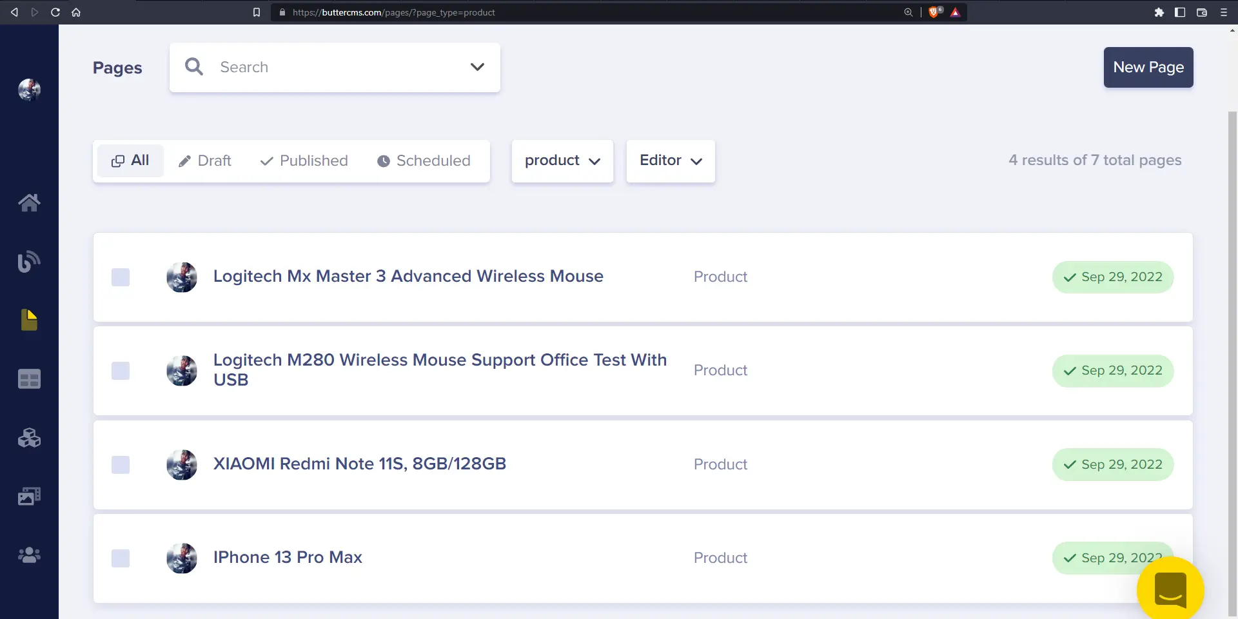Open Logitech Mx Master 3 Advanced Wireless Mouse page
Image resolution: width=1238 pixels, height=619 pixels.
click(408, 276)
